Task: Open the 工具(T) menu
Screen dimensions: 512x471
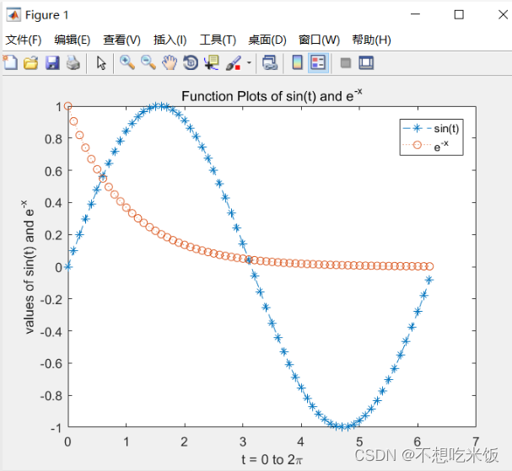Action: pos(218,40)
